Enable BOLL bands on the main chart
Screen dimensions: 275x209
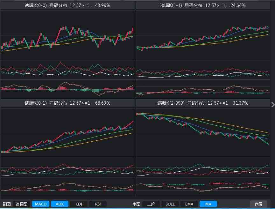point(170,204)
